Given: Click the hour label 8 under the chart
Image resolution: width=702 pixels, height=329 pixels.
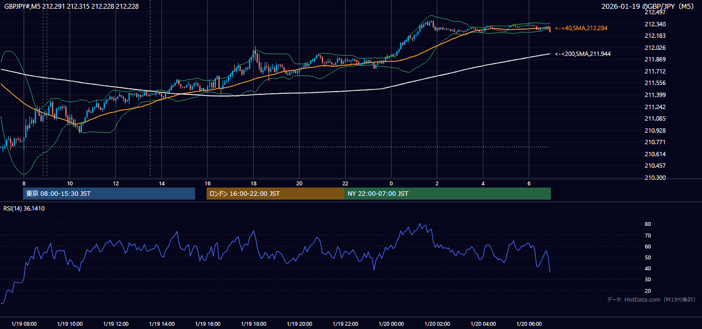Looking at the screenshot, I should [24, 183].
